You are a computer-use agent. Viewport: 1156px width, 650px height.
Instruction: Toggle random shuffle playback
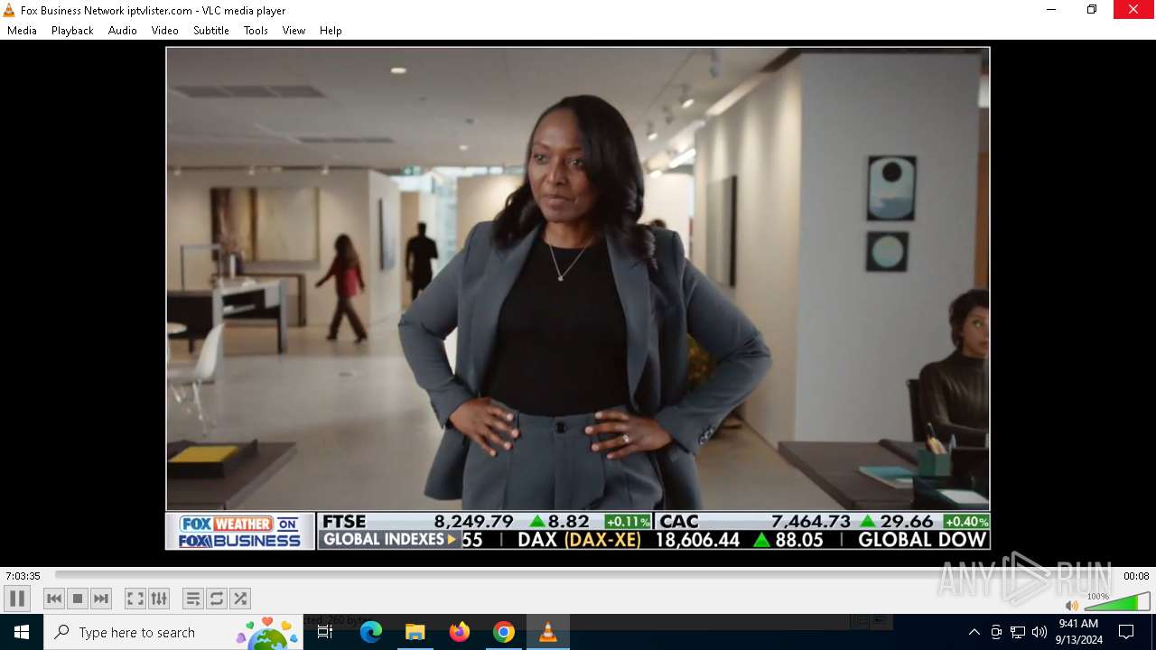click(x=240, y=599)
